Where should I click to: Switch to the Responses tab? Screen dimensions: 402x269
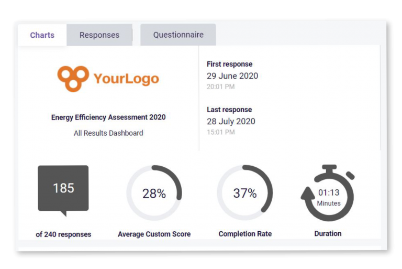(99, 35)
